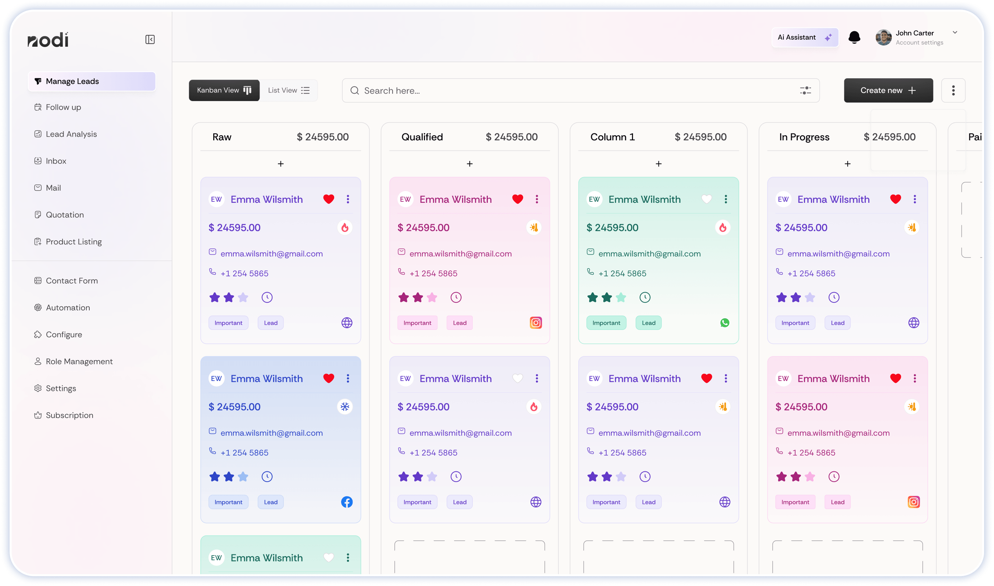
Task: Open the account settings dropdown for John Carter
Action: coord(955,32)
